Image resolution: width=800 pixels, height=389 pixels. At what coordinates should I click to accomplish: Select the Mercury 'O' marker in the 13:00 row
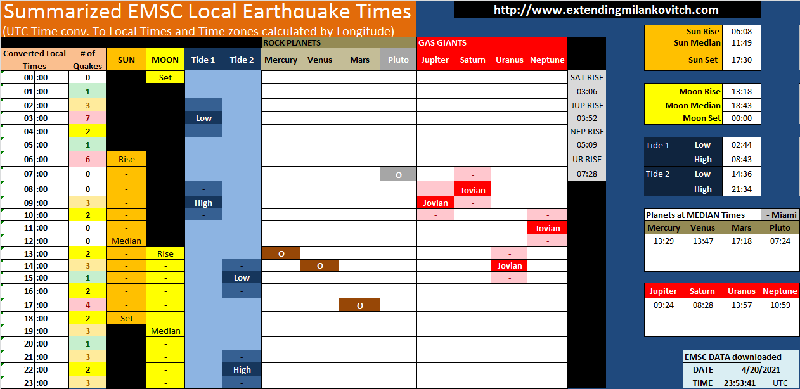tap(281, 253)
